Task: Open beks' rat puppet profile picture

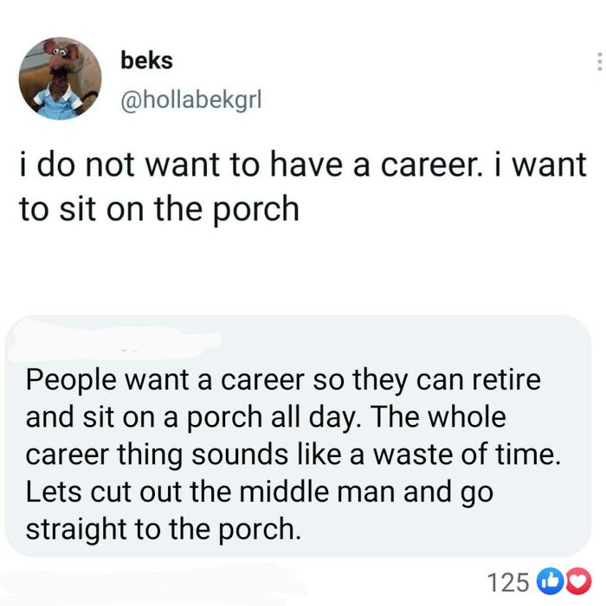Action: pyautogui.click(x=60, y=79)
